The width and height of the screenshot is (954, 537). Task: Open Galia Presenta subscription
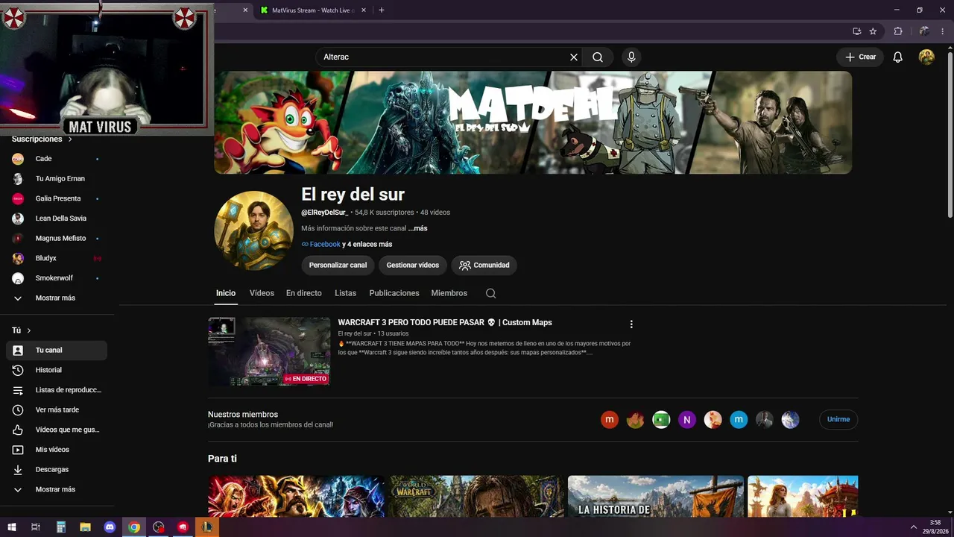click(57, 198)
